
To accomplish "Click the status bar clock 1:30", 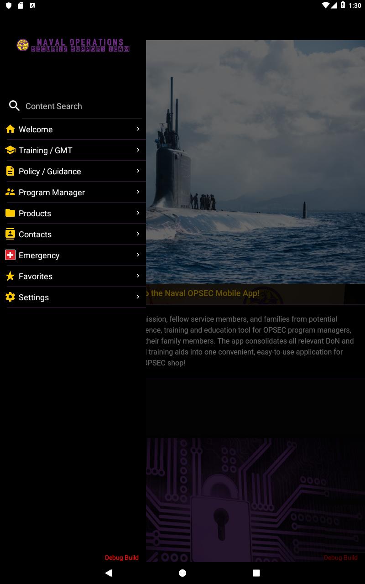I will pyautogui.click(x=355, y=5).
